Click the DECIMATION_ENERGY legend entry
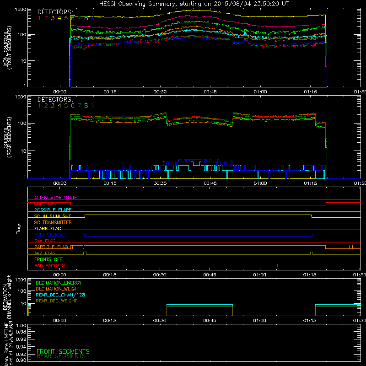Image resolution: width=366 pixels, height=366 pixels. 59,283
